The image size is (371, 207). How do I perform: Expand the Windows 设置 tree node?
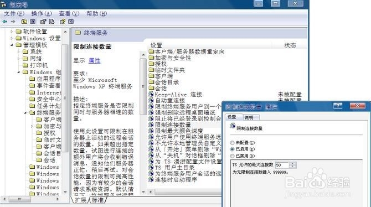(12, 38)
